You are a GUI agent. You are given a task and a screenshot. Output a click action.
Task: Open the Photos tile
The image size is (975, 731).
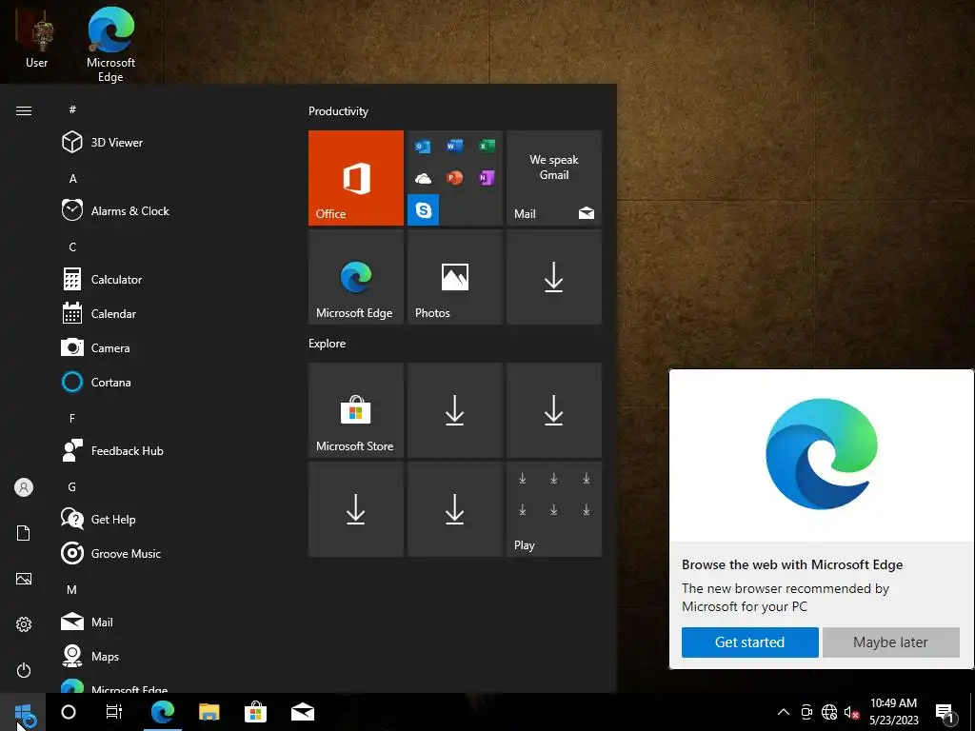[x=454, y=277]
